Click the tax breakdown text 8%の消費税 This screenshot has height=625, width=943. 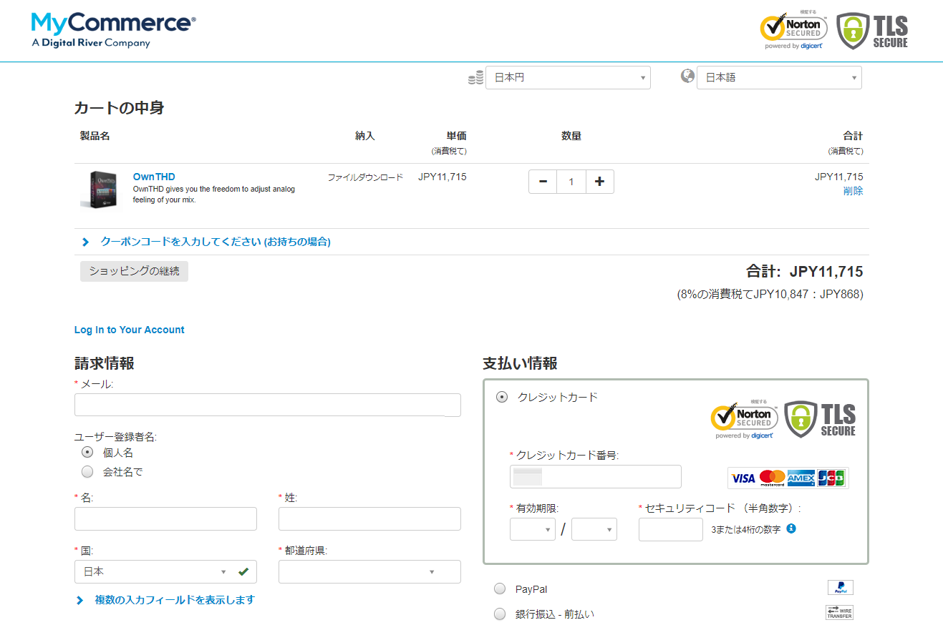pos(770,294)
